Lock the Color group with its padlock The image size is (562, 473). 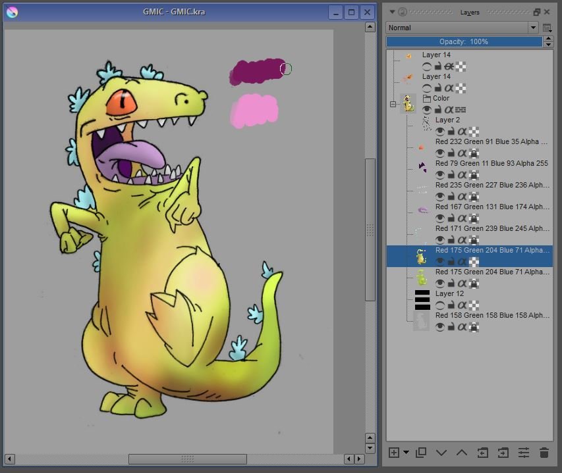point(438,110)
